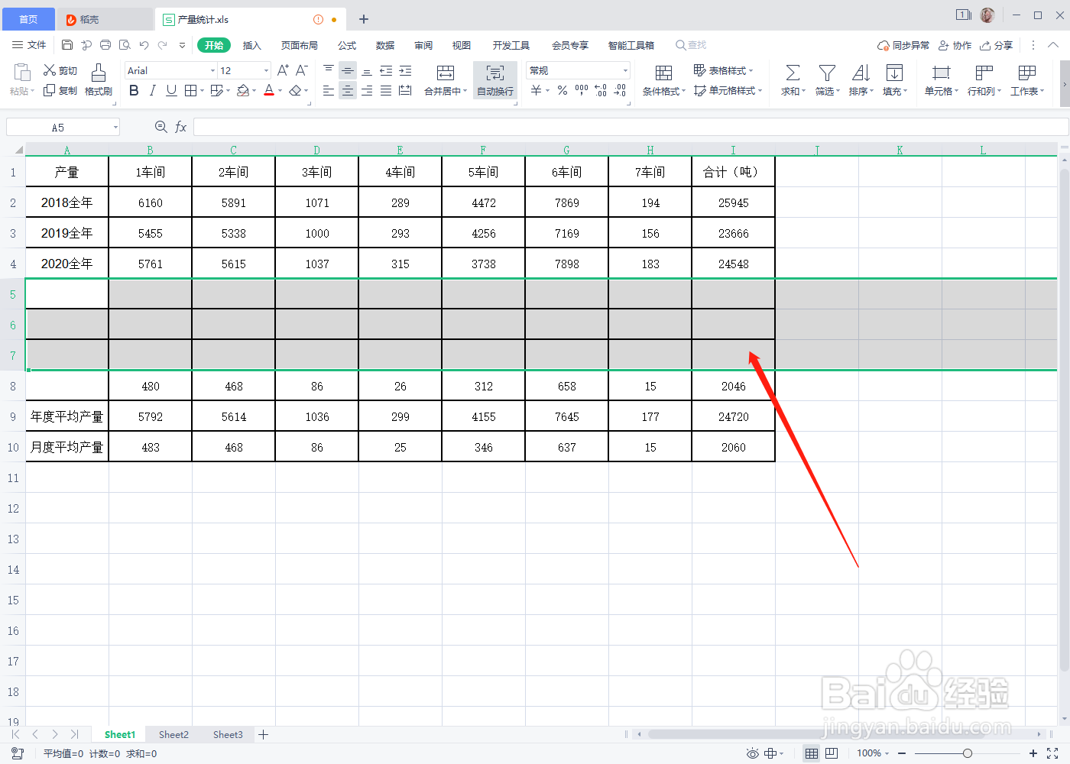Save the workbook with the save icon

click(x=67, y=45)
